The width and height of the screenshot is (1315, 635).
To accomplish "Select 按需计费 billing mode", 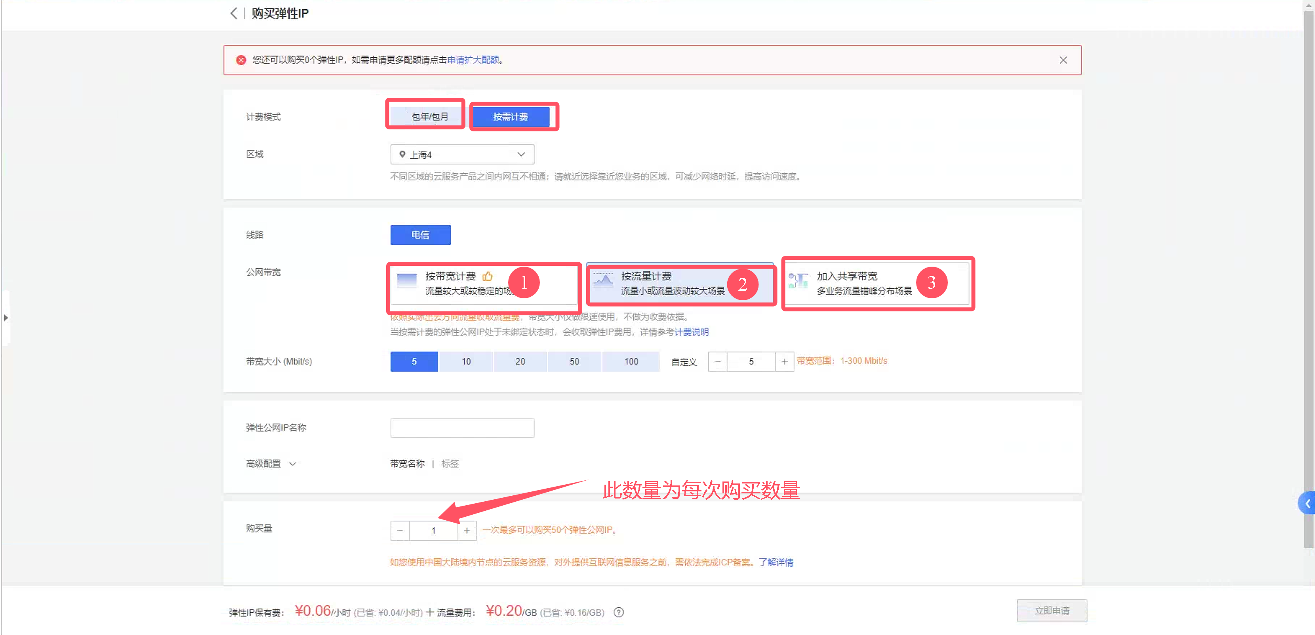I will pos(511,117).
